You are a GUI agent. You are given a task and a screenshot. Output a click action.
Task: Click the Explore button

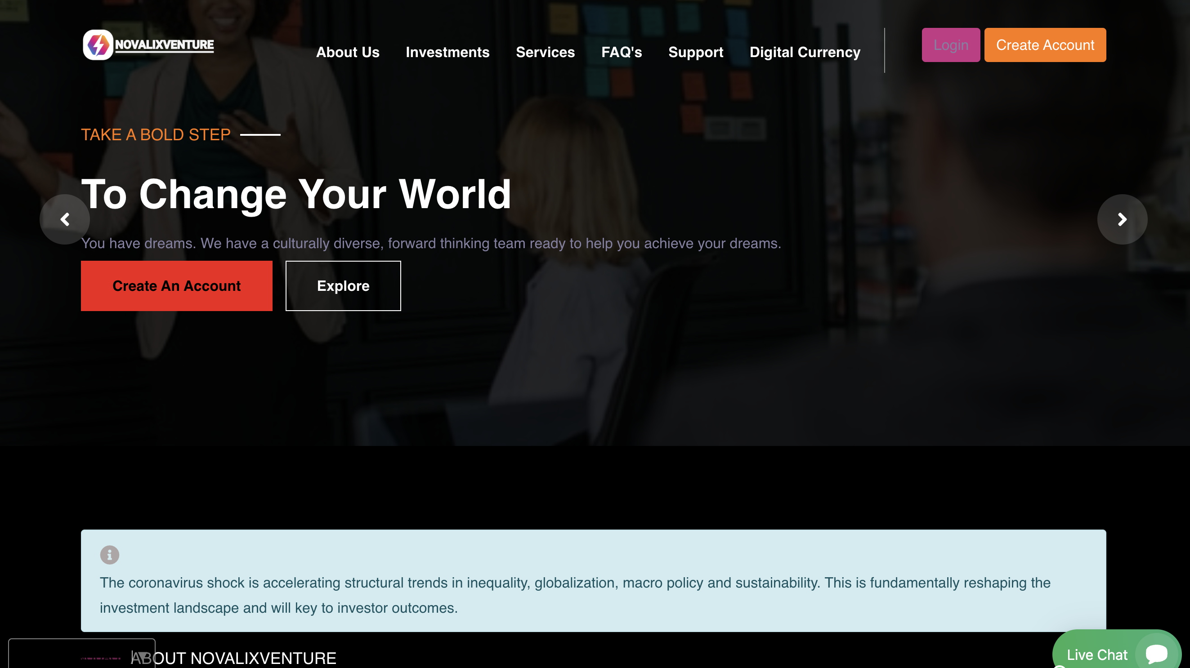[x=343, y=286]
